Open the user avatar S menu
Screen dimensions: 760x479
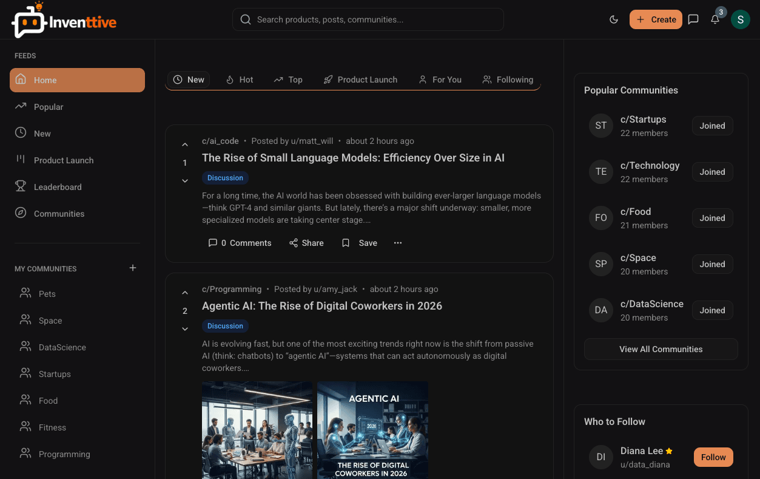[x=741, y=19]
